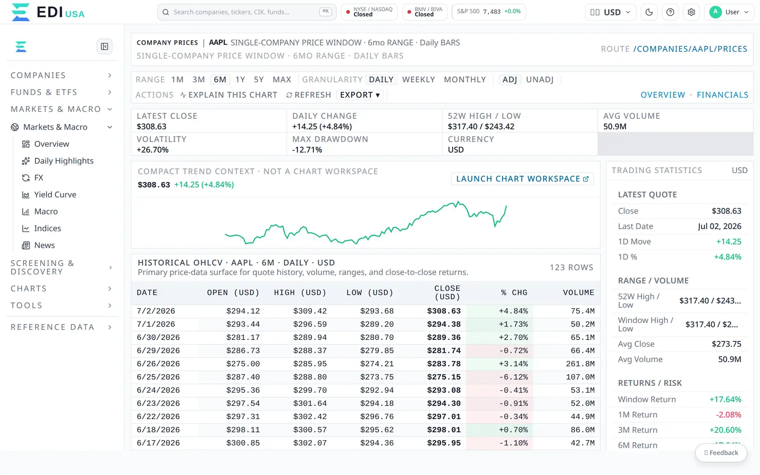Click the Window Return +17.64% value
Screen dimensions: 760x475
(x=725, y=400)
